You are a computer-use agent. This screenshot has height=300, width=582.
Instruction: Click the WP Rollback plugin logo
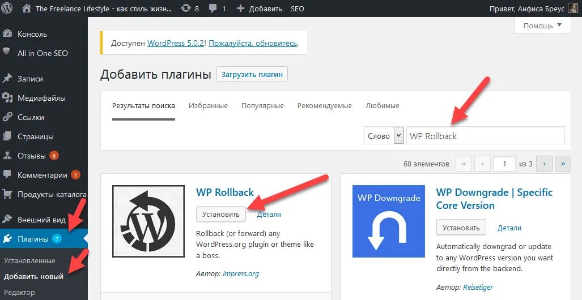pos(148,221)
